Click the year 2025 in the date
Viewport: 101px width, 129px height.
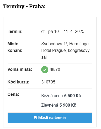click(x=79, y=31)
